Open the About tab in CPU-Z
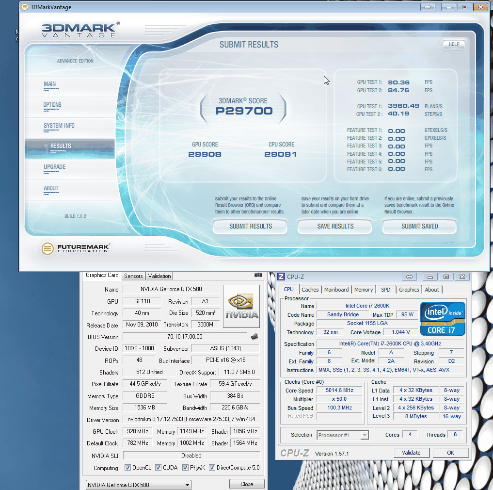The width and height of the screenshot is (493, 490). [x=432, y=290]
